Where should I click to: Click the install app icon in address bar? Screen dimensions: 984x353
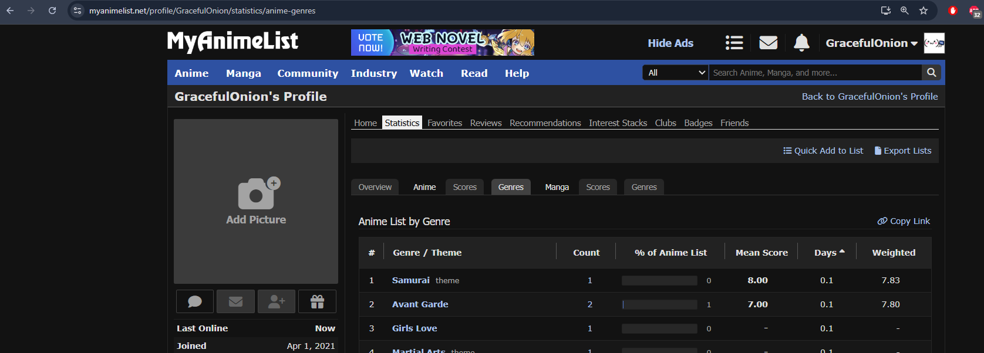tap(886, 11)
